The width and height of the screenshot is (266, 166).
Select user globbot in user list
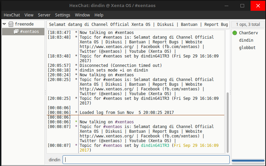(248, 48)
